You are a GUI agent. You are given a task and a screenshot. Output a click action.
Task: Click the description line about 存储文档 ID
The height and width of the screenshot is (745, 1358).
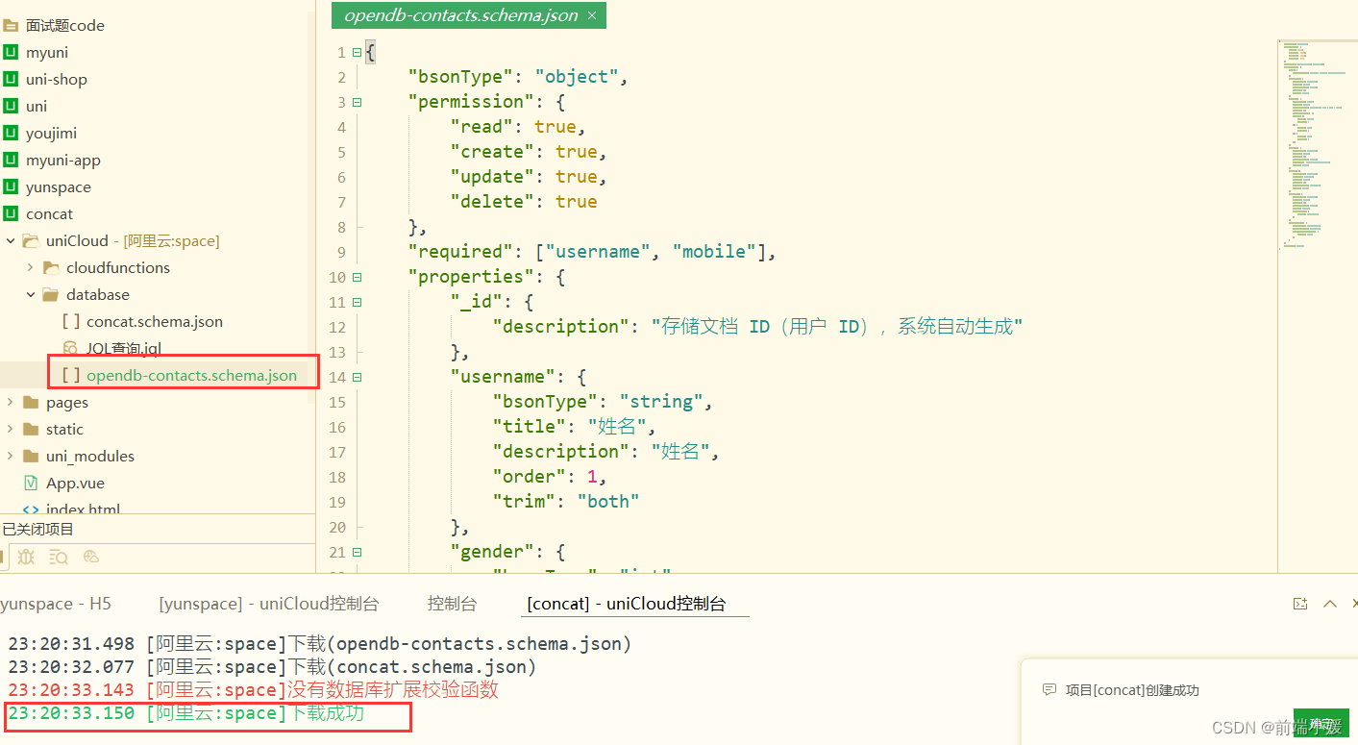coord(757,327)
